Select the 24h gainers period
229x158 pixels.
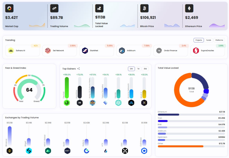131,69
